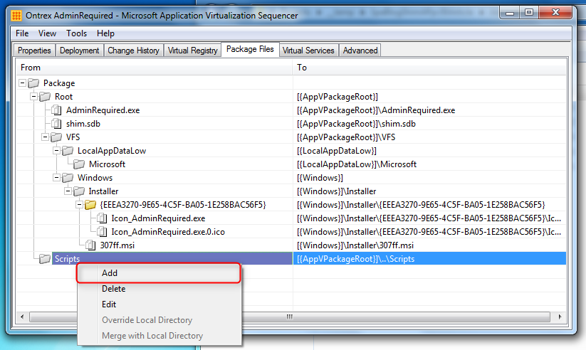Click the horizontal scrollbar left arrow

point(22,317)
